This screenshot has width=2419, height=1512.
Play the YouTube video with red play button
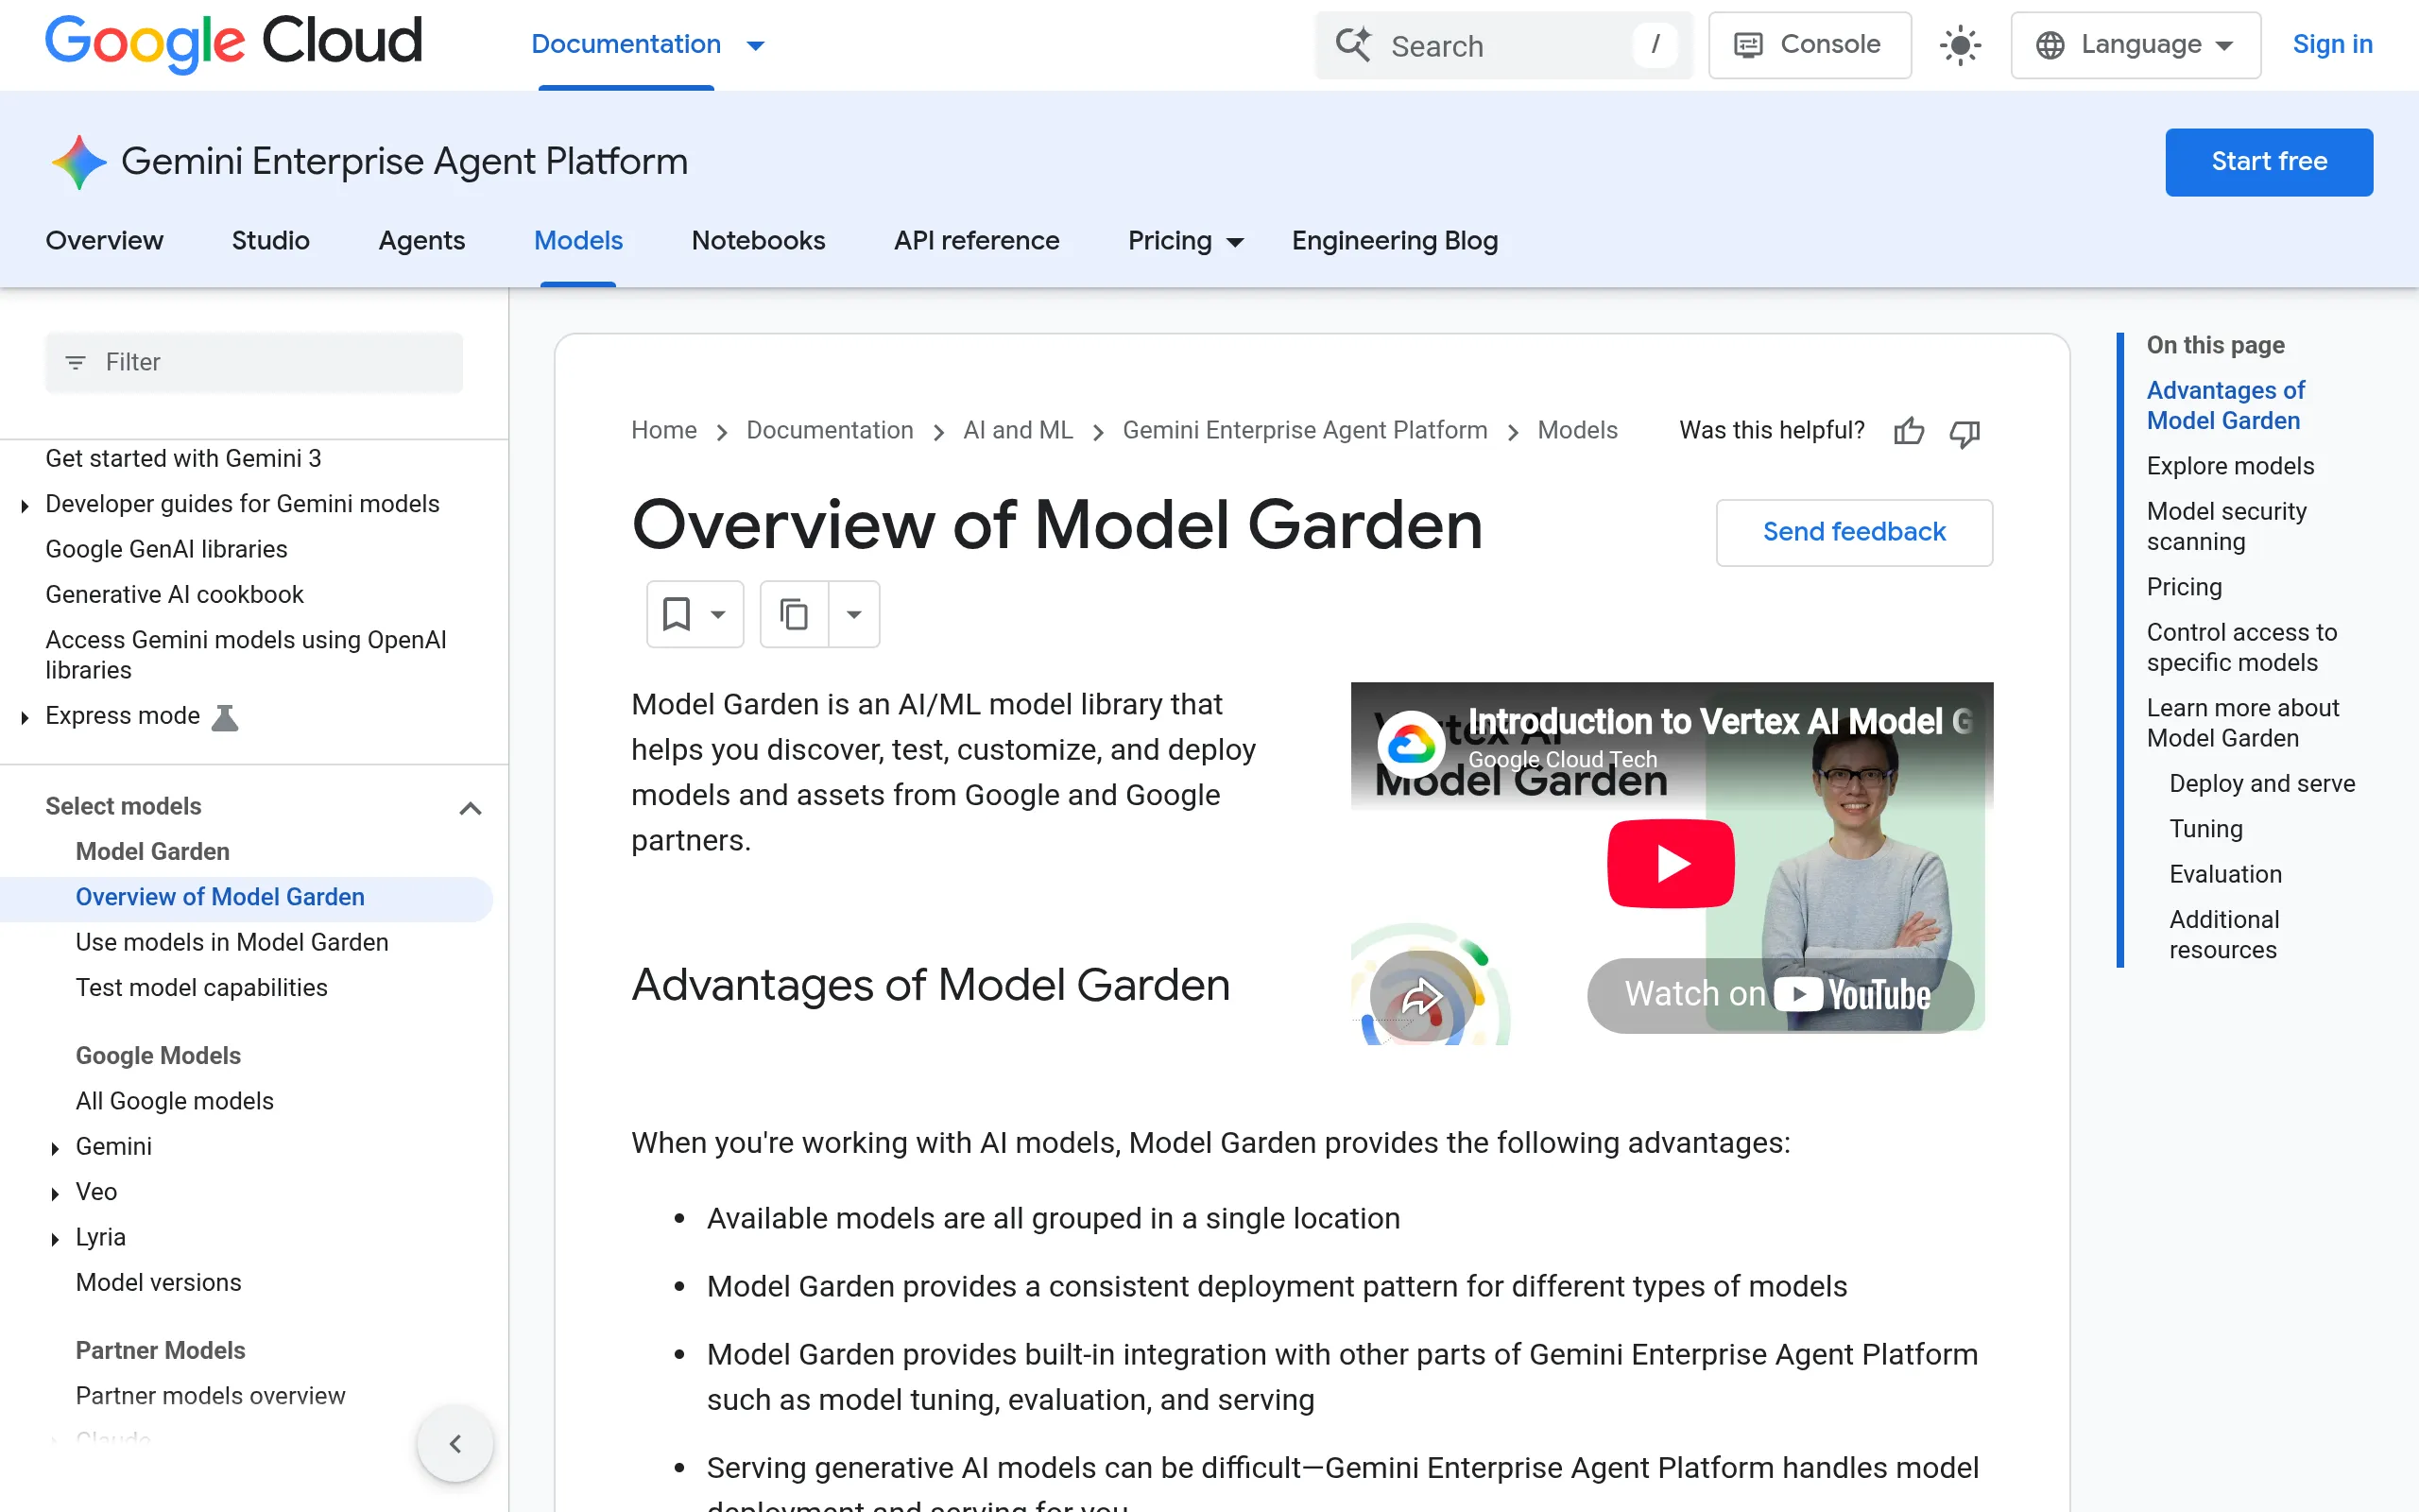coord(1671,863)
